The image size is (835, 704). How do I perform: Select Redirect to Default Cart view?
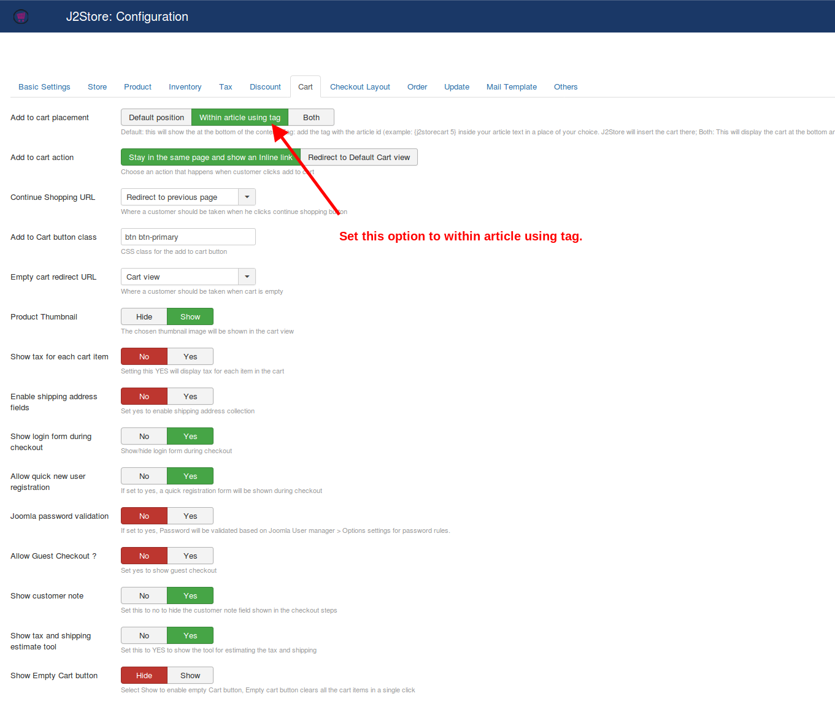click(x=359, y=158)
